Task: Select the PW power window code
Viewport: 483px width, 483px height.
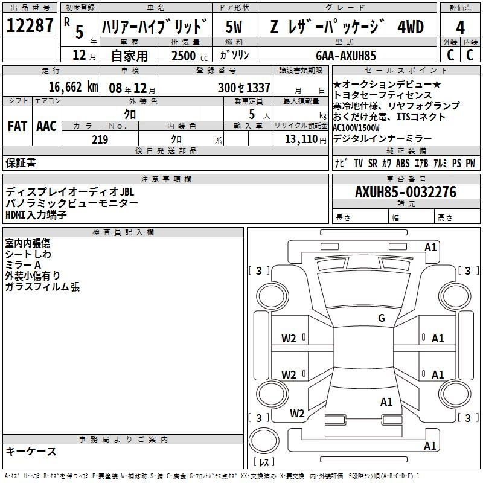Action: pos(469,163)
